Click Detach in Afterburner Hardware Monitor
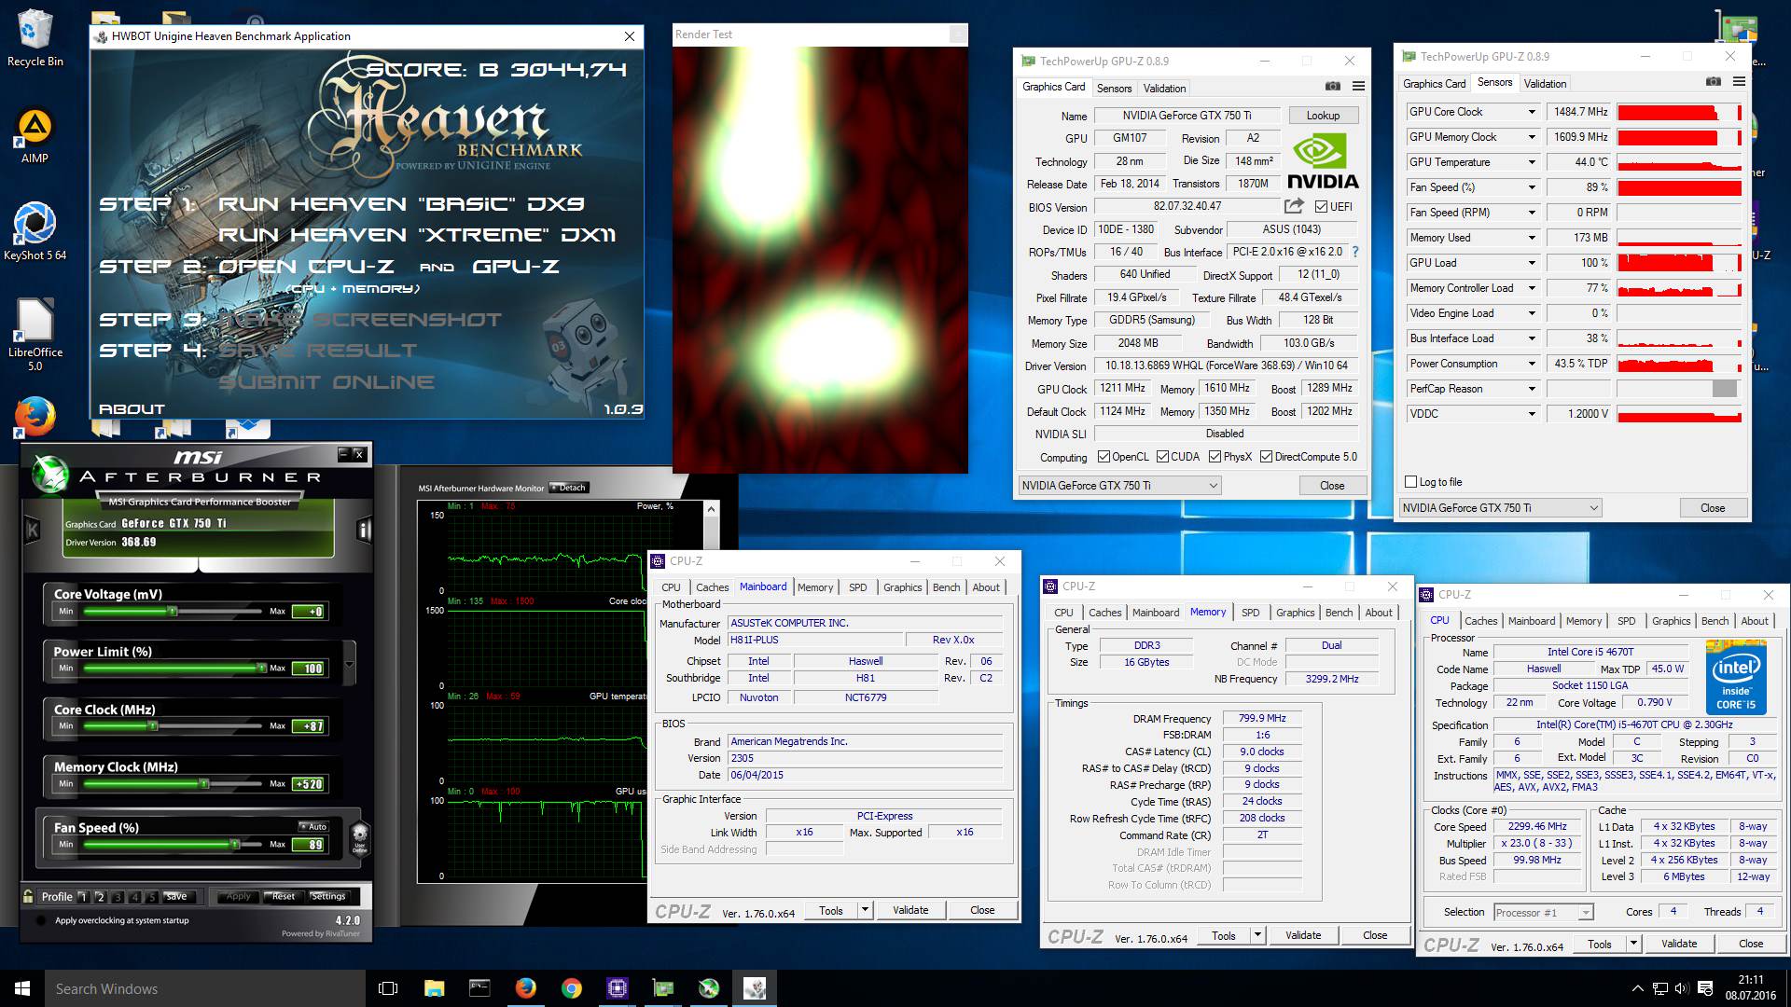Image resolution: width=1791 pixels, height=1007 pixels. (x=568, y=488)
